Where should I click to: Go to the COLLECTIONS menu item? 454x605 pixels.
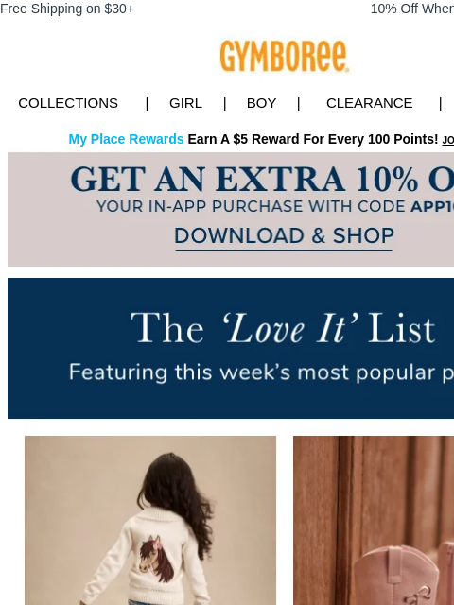(x=68, y=103)
